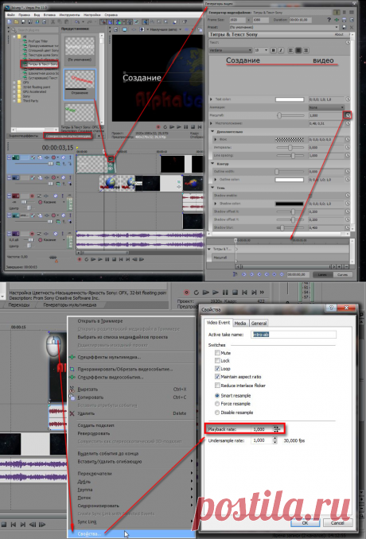
Task: Switch to General tab in Свойства dialog
Action: click(x=259, y=323)
